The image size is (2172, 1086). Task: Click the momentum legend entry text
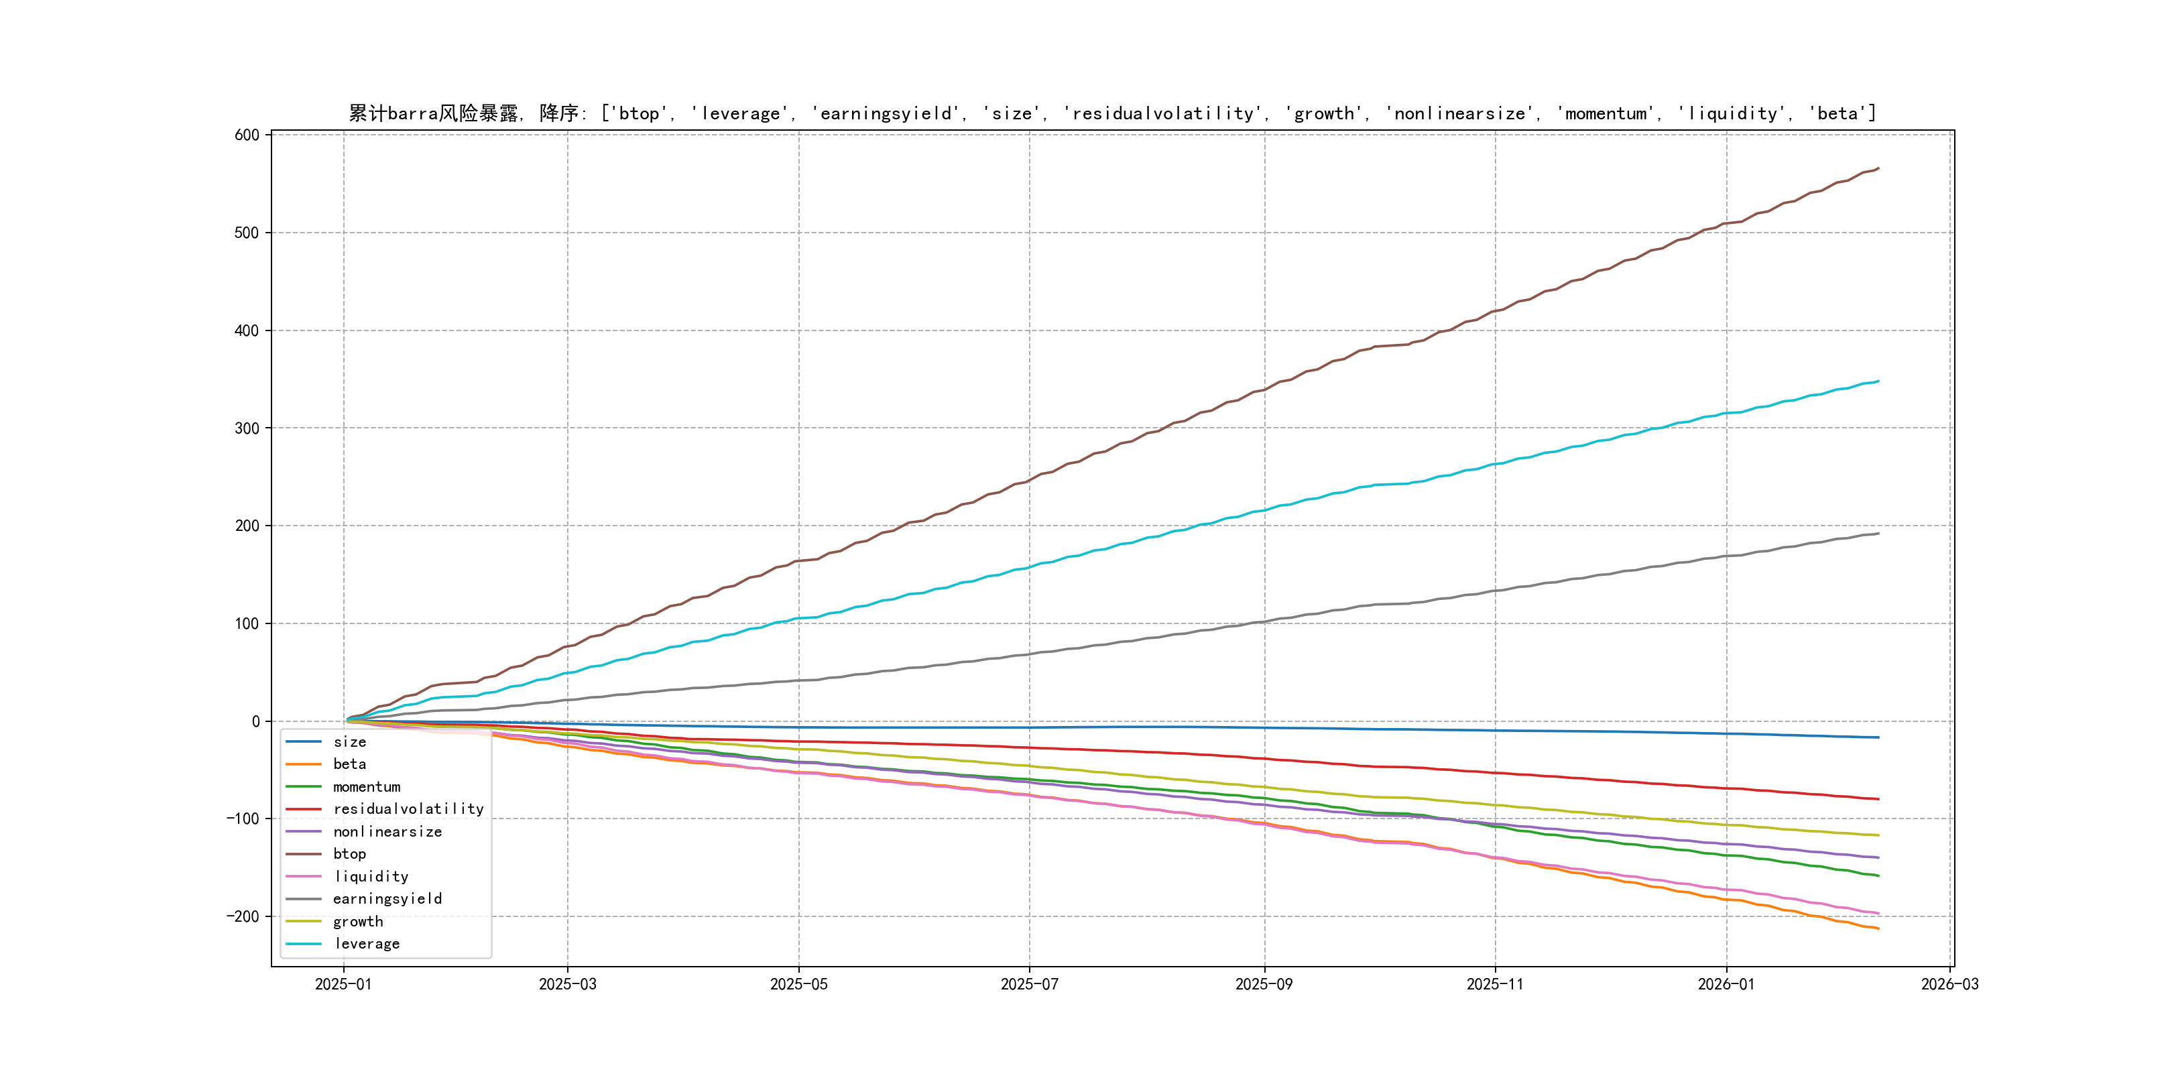pos(366,786)
